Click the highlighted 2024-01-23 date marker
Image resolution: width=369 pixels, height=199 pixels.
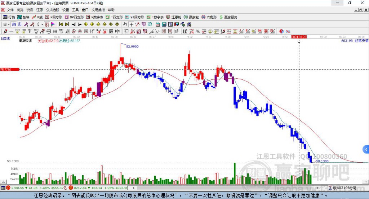pos(299,37)
